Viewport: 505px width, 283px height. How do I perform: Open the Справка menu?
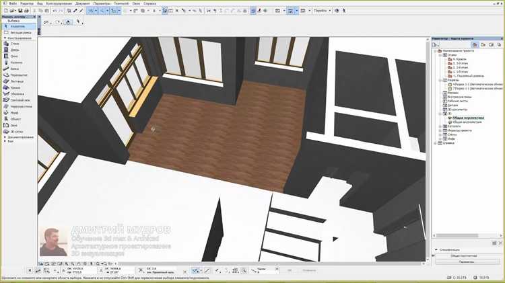click(x=149, y=3)
